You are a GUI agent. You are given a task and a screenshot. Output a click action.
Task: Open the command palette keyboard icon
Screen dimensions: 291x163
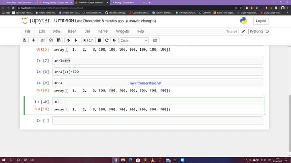(155, 40)
